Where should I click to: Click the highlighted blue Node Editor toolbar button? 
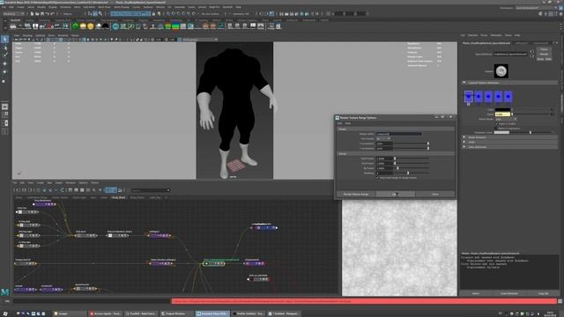(111, 190)
